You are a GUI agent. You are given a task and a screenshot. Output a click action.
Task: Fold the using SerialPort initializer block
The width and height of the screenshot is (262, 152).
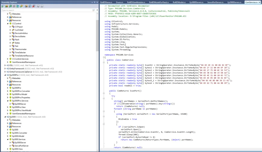point(104,116)
